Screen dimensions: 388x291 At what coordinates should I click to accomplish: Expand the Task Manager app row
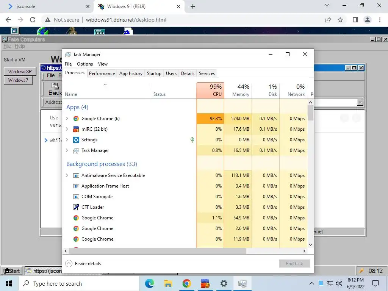tap(67, 150)
